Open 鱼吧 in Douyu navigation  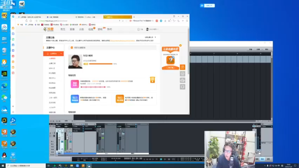110,29
